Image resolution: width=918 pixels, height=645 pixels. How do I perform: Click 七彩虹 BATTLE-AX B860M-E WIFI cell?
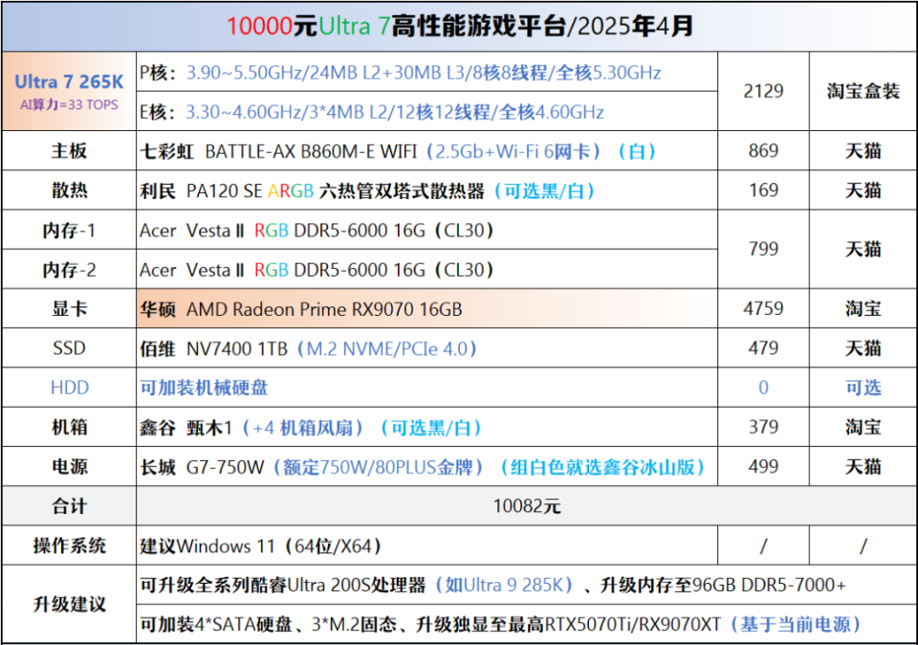(426, 150)
